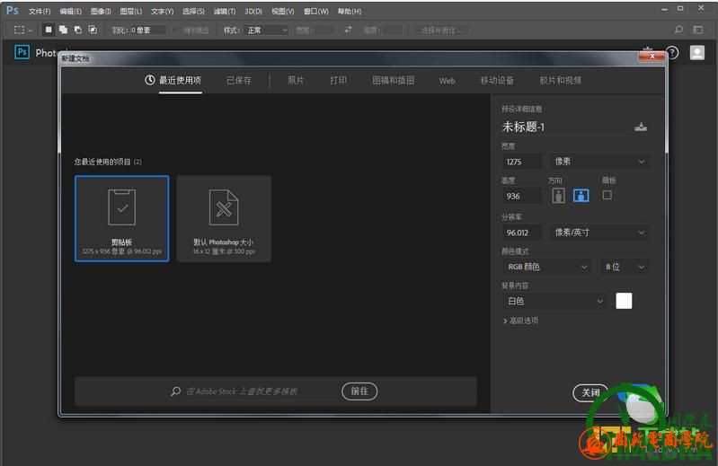Image resolution: width=718 pixels, height=466 pixels.
Task: Open the 滤镜(T) menu
Action: tap(225, 11)
